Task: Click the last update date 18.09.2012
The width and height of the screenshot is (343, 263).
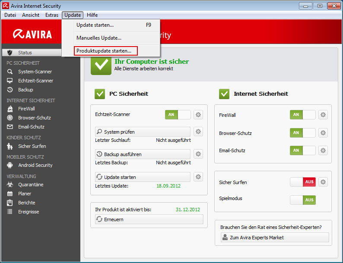Action: coord(168,186)
